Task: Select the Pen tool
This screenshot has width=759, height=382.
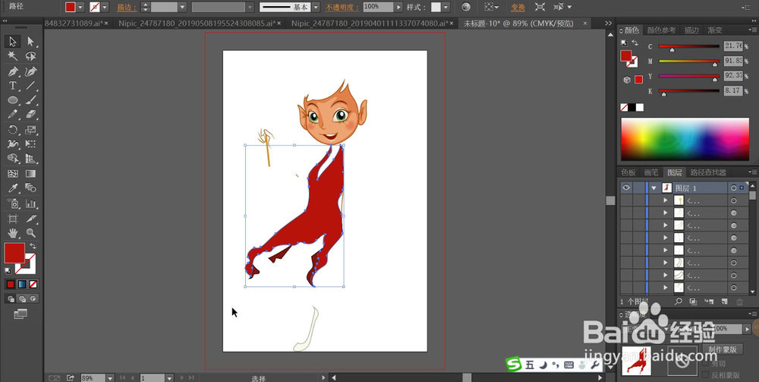Action: coord(13,71)
